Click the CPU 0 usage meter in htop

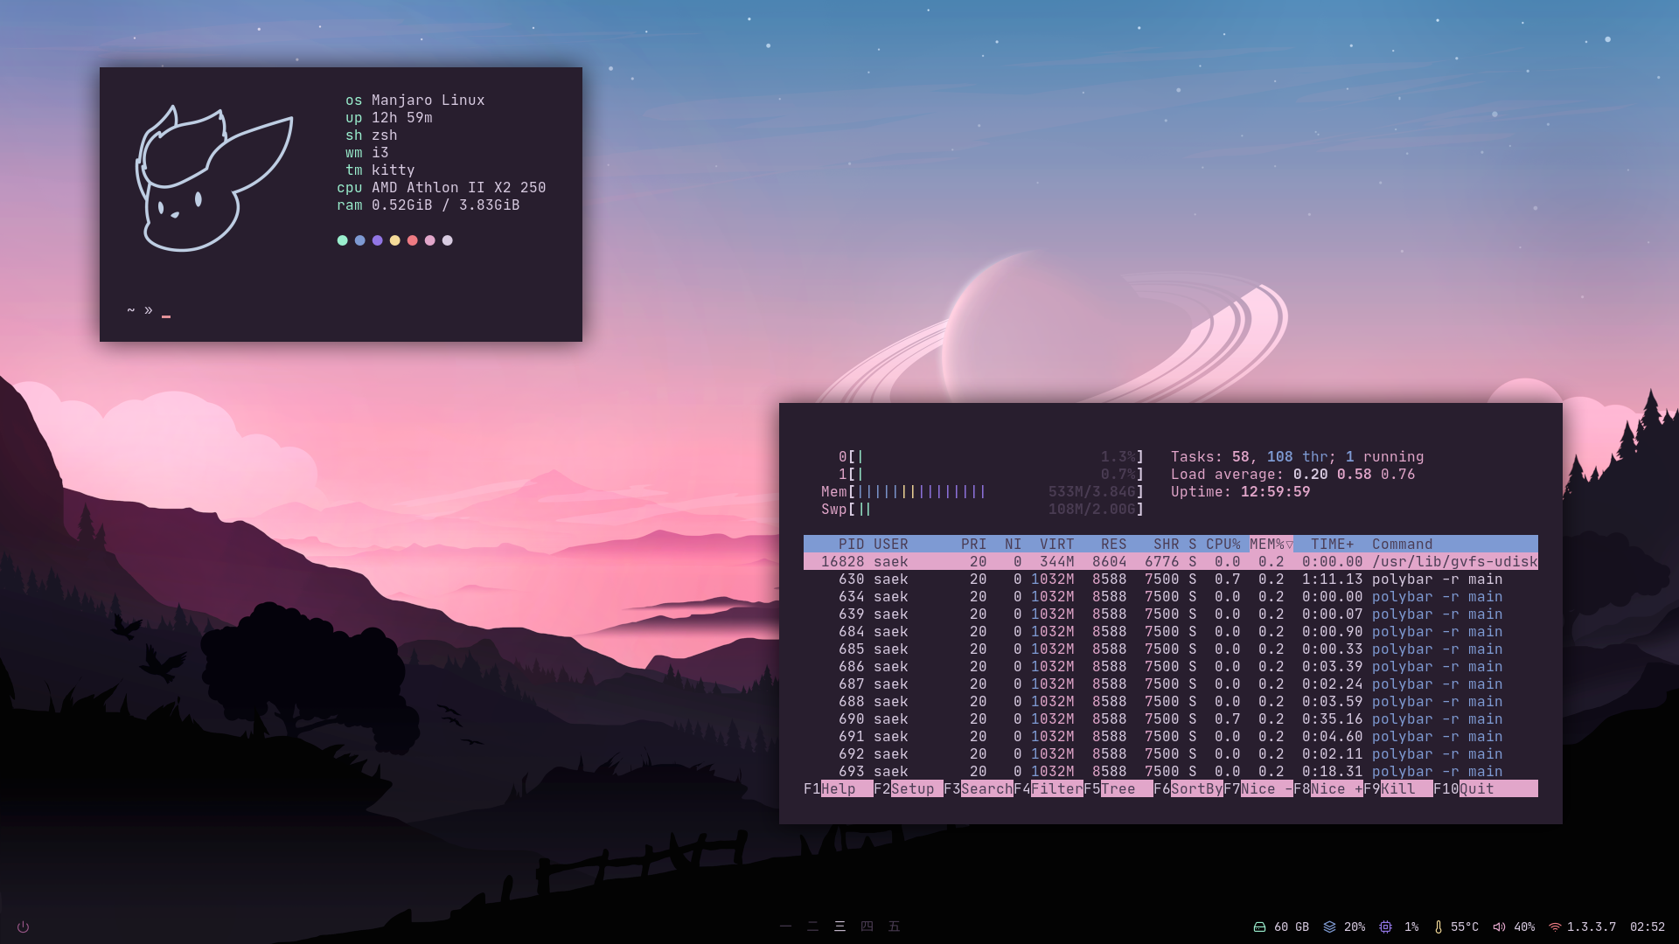(x=991, y=457)
